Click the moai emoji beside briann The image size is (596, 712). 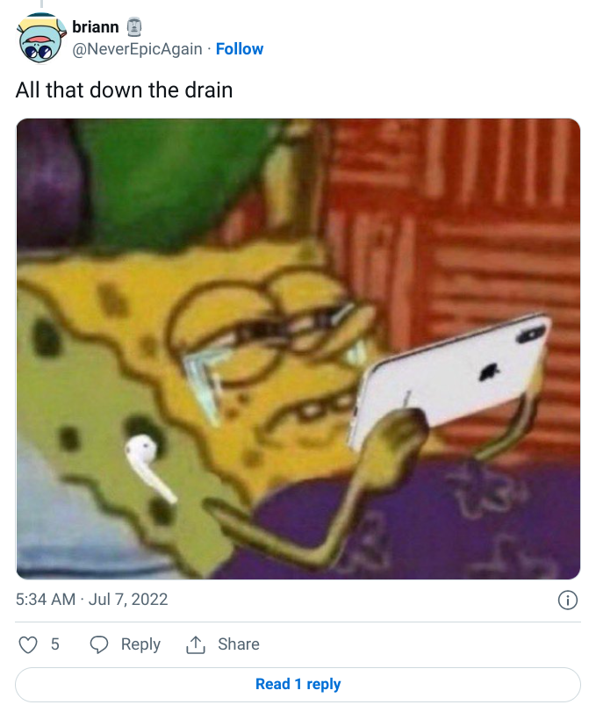(134, 27)
